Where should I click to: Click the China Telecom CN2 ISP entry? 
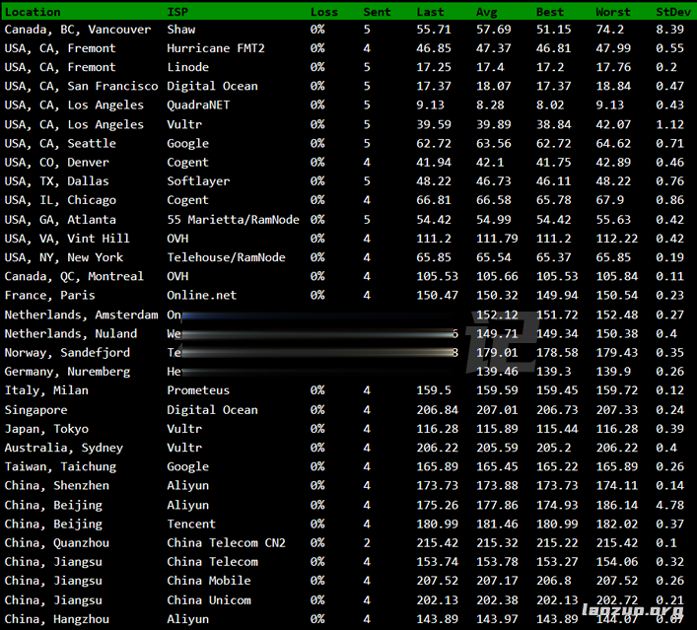(x=227, y=543)
